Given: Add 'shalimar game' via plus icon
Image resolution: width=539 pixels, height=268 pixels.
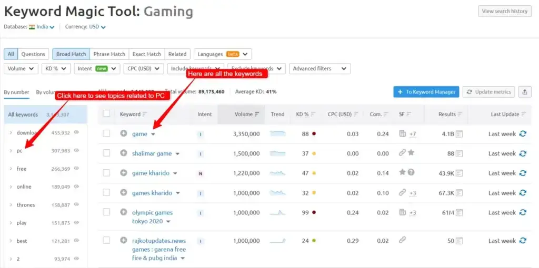Looking at the screenshot, I should [123, 153].
